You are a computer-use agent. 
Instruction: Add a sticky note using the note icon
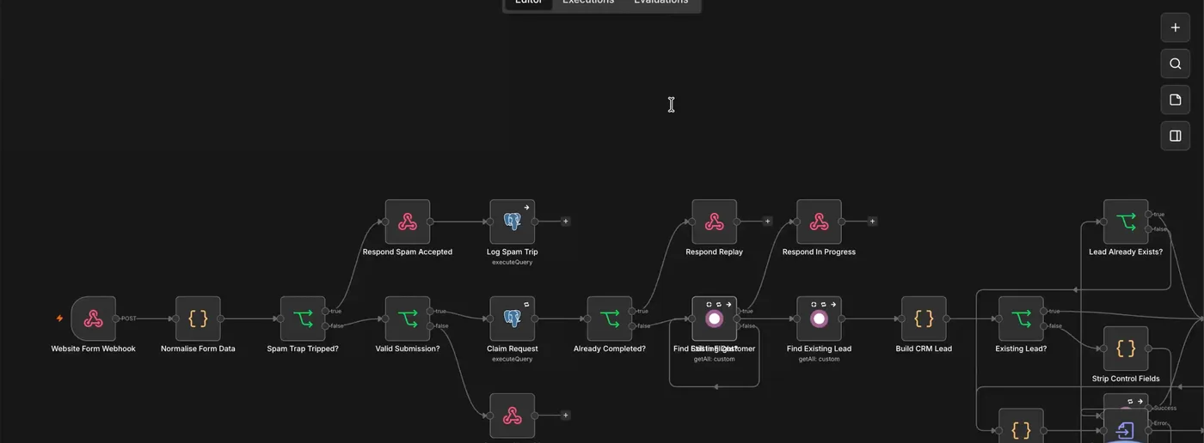coord(1176,100)
